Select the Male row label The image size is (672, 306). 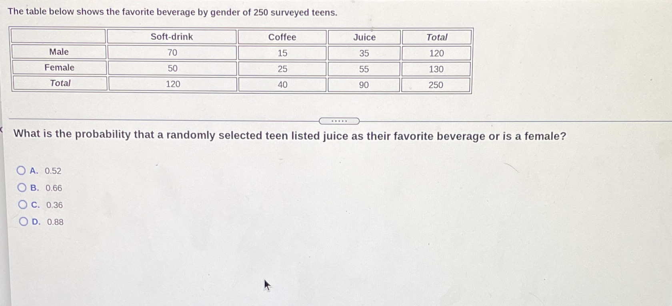tap(59, 52)
